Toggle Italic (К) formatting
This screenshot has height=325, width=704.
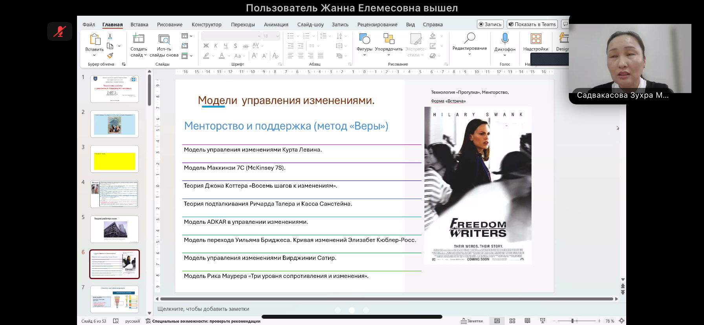point(216,46)
